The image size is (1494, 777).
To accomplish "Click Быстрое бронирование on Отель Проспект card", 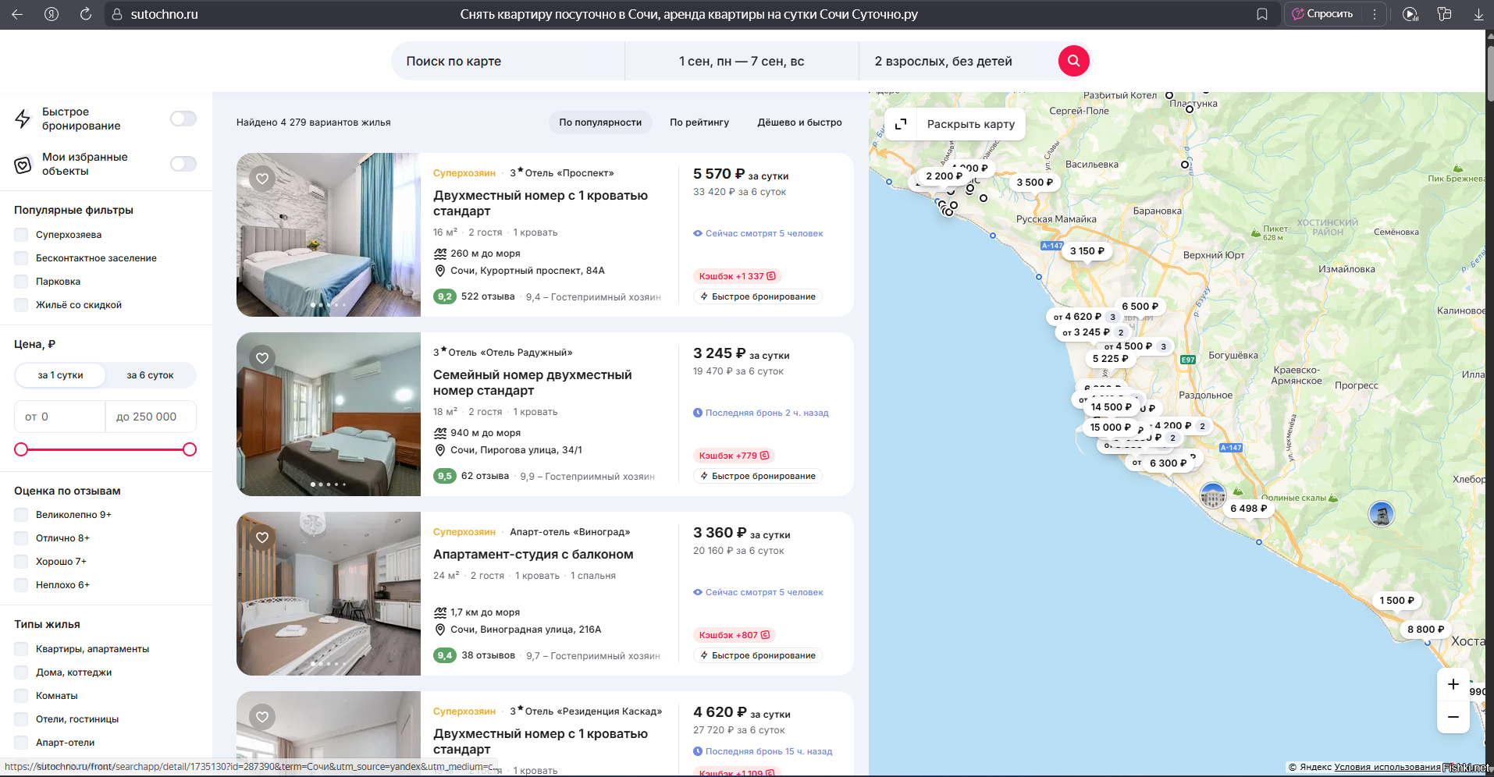I will (x=758, y=296).
